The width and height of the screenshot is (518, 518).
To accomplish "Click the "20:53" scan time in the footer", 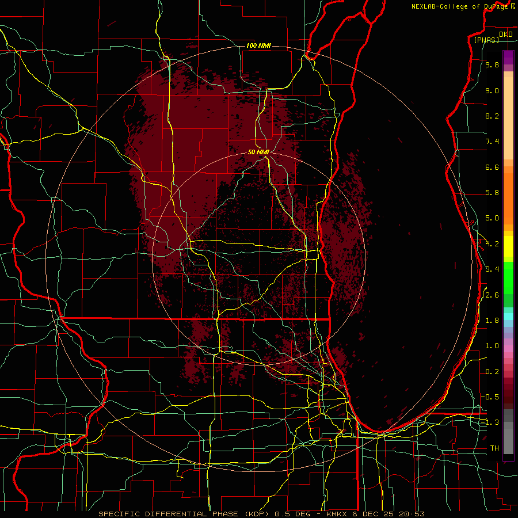I will 412,514.
